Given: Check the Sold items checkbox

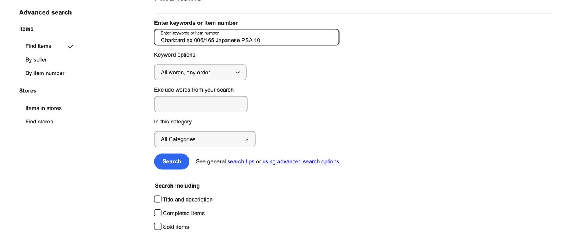Looking at the screenshot, I should click(x=158, y=227).
